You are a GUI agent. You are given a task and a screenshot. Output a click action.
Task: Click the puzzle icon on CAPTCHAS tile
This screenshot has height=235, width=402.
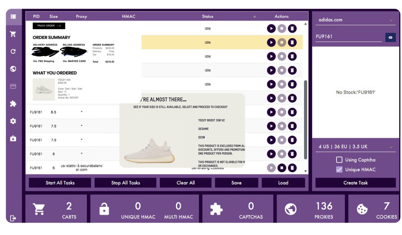[x=216, y=209]
